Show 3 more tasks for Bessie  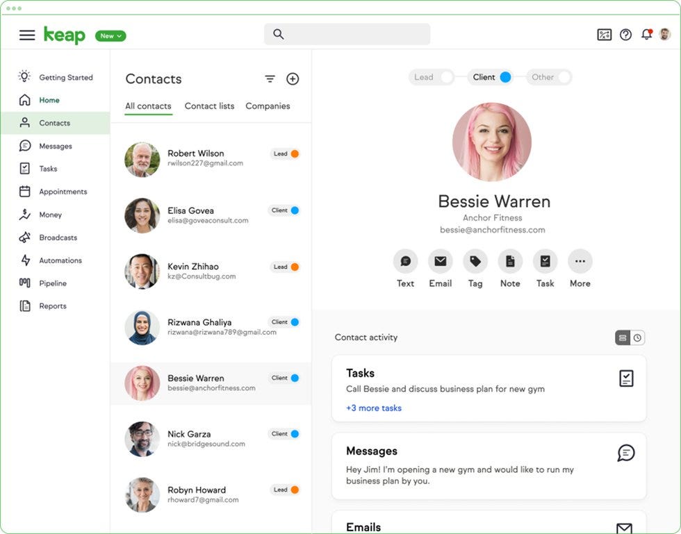[x=373, y=408]
